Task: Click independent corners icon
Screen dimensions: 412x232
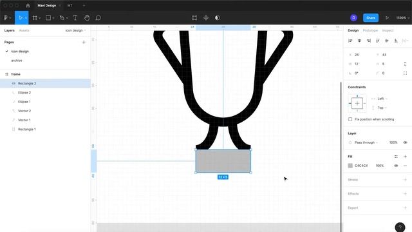Action: (405, 73)
